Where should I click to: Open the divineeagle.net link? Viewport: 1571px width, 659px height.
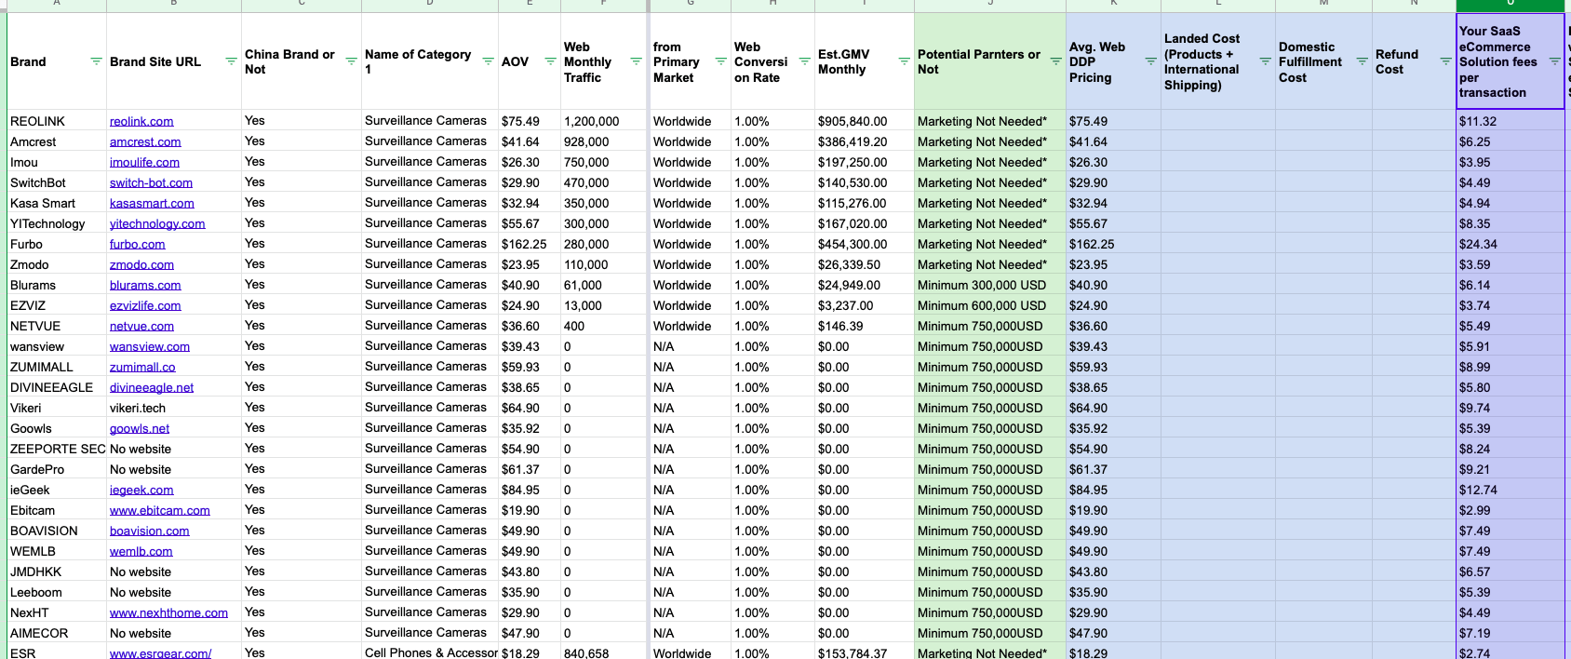[152, 387]
